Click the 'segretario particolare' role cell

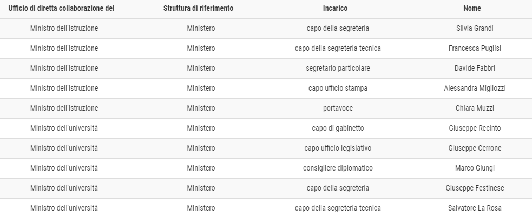pos(338,68)
